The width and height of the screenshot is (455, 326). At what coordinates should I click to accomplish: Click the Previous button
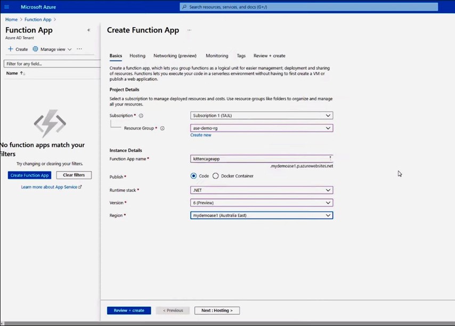(173, 311)
